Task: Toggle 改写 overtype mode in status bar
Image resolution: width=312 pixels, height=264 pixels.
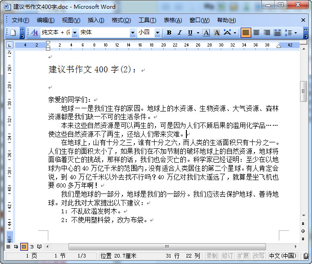Action: pyautogui.click(x=258, y=256)
